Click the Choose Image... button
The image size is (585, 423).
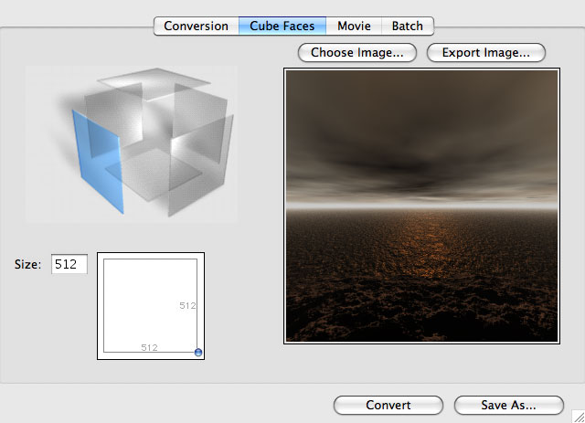[x=356, y=53]
